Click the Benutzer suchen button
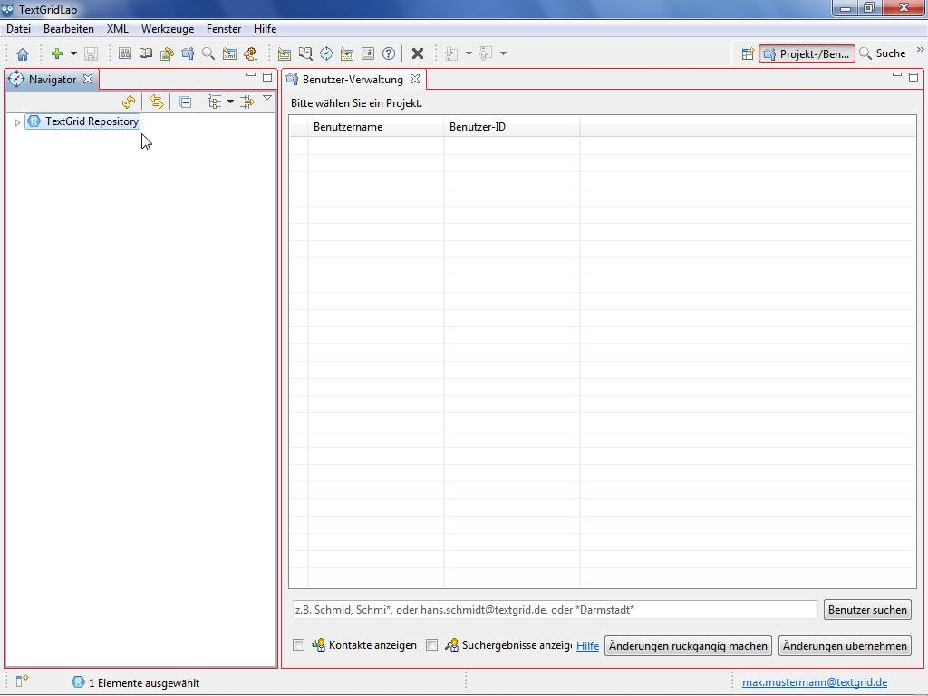This screenshot has height=696, width=928. 867,610
